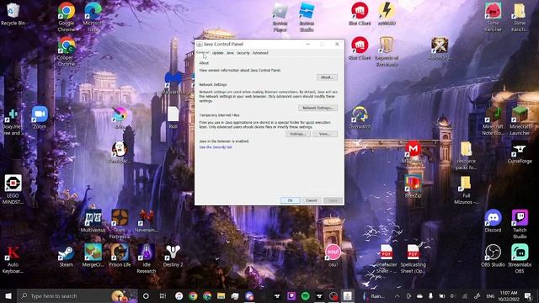Select the Cooper Chrome shortcut
This screenshot has height=303, width=539.
click(x=67, y=51)
